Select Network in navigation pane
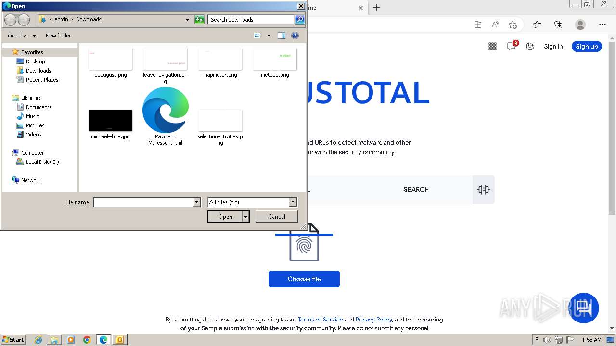The image size is (616, 346). pyautogui.click(x=31, y=180)
